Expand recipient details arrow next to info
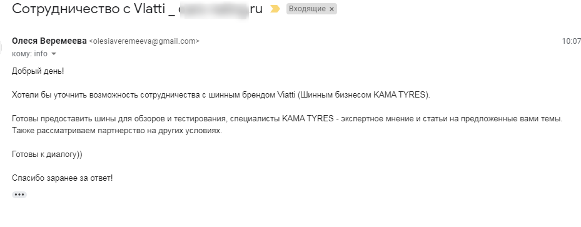The image size is (581, 227). point(54,54)
